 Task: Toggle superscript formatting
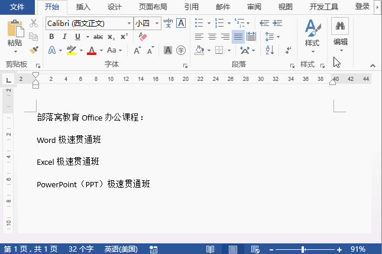tap(124, 37)
